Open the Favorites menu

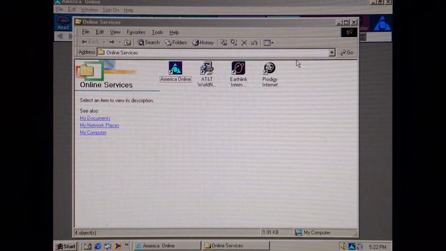click(x=136, y=32)
